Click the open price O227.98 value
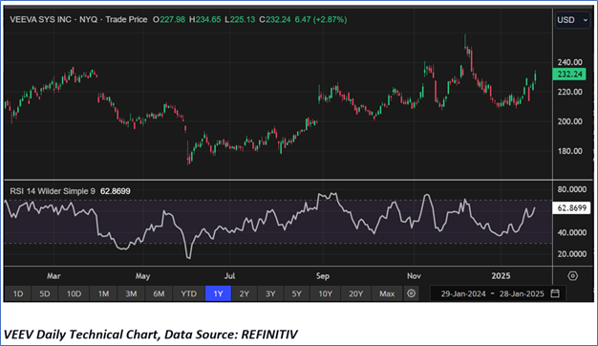The width and height of the screenshot is (598, 346). click(x=169, y=19)
